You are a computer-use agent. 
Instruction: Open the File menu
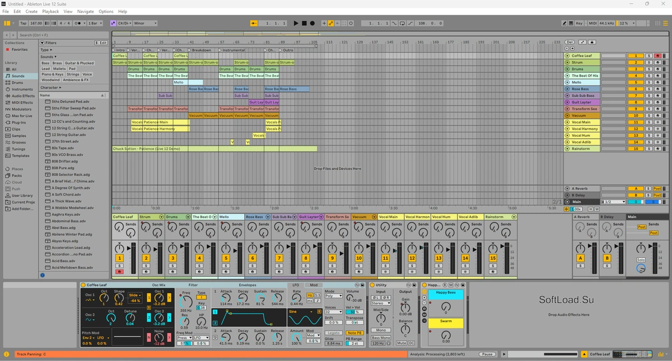(6, 11)
